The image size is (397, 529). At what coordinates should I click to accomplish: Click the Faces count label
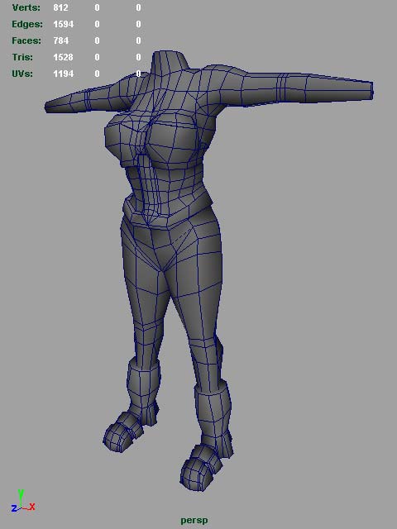click(x=26, y=41)
